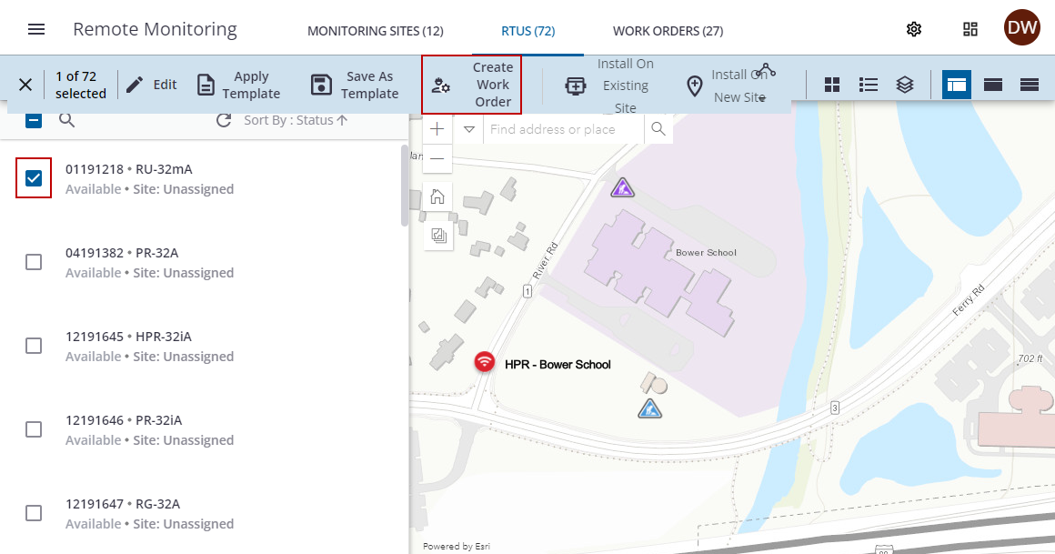Select the 12191645 HPR-32iA checkbox
Screen dimensions: 1055x554
pos(34,346)
